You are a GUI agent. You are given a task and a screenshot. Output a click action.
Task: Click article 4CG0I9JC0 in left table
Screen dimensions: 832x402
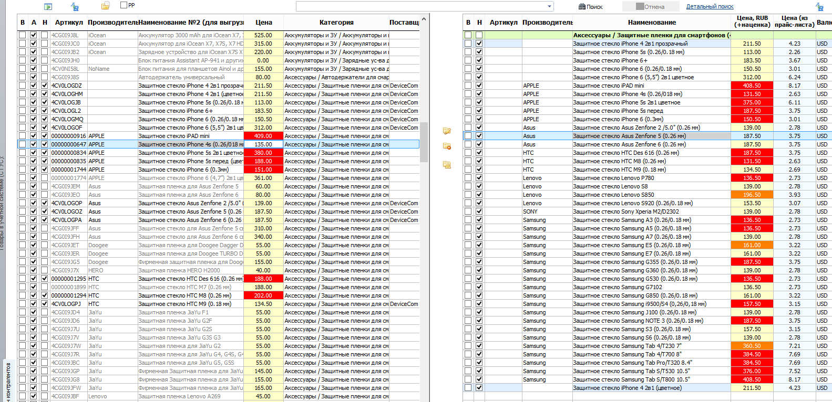coord(68,44)
